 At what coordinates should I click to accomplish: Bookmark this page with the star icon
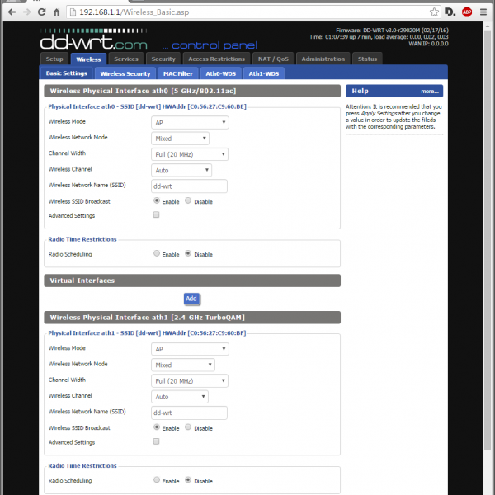(x=434, y=13)
